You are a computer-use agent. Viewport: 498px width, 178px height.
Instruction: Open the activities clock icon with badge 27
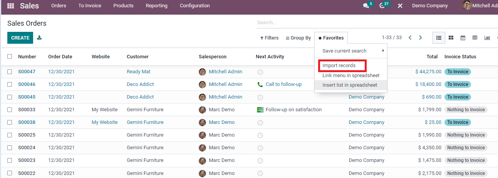tap(382, 6)
